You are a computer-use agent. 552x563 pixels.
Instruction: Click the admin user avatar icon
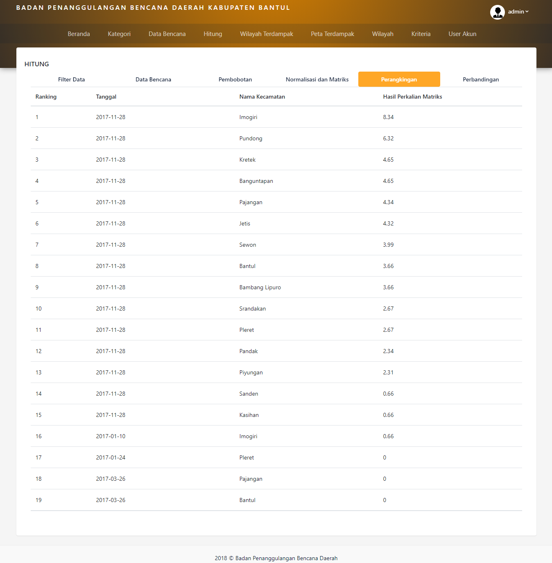coord(497,12)
